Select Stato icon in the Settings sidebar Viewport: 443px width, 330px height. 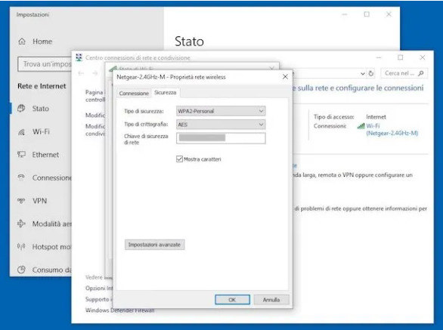click(x=21, y=109)
